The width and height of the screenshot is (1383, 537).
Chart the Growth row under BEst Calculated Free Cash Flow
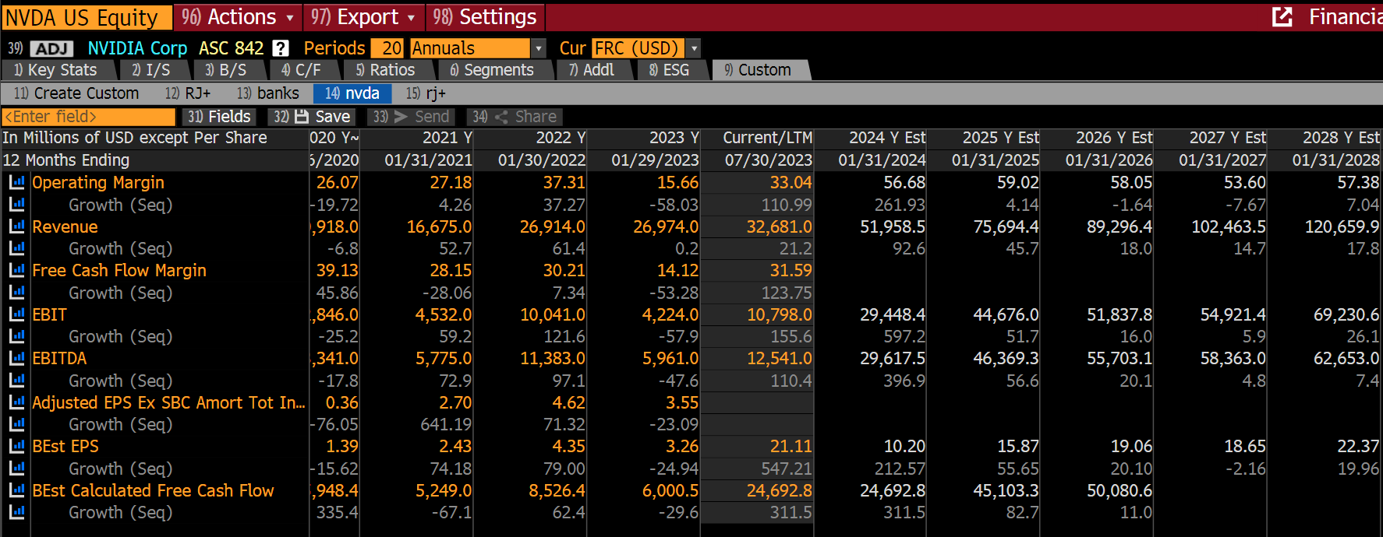16,512
